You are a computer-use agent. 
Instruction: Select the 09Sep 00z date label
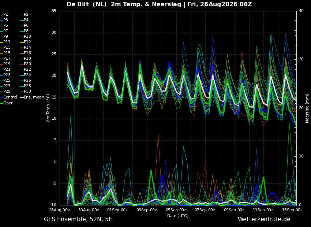pos(234,210)
